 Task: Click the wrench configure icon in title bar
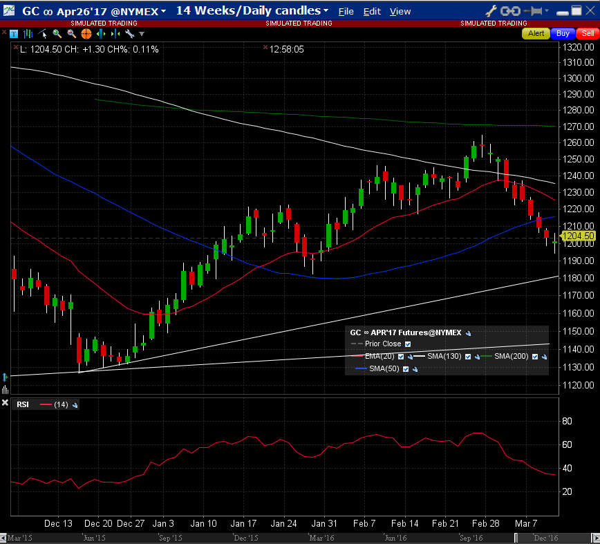click(491, 11)
